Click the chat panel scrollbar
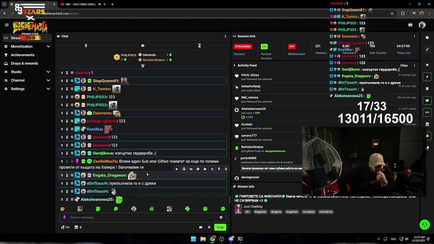 pyautogui.click(x=230, y=199)
